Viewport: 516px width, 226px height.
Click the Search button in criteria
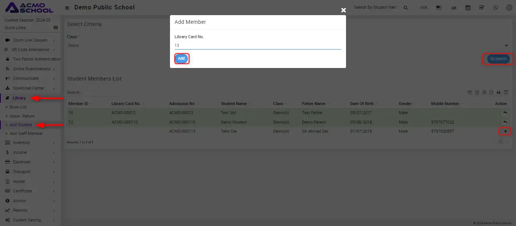[498, 59]
